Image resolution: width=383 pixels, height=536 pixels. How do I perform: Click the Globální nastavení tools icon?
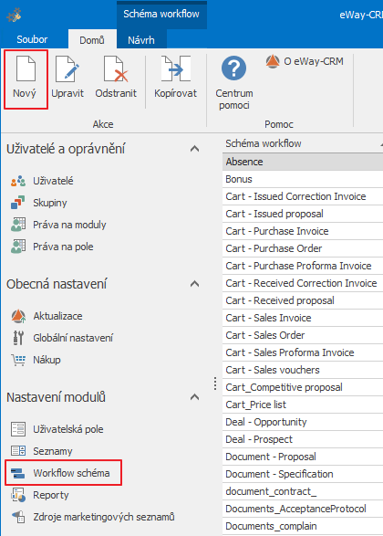point(18,338)
